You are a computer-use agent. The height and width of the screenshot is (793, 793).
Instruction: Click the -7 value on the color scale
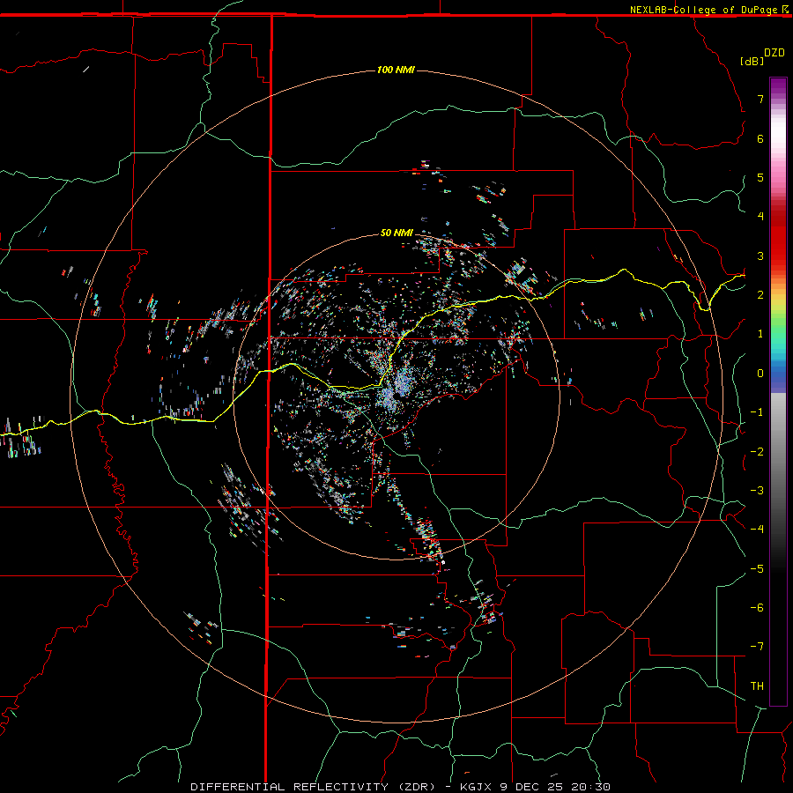[757, 647]
